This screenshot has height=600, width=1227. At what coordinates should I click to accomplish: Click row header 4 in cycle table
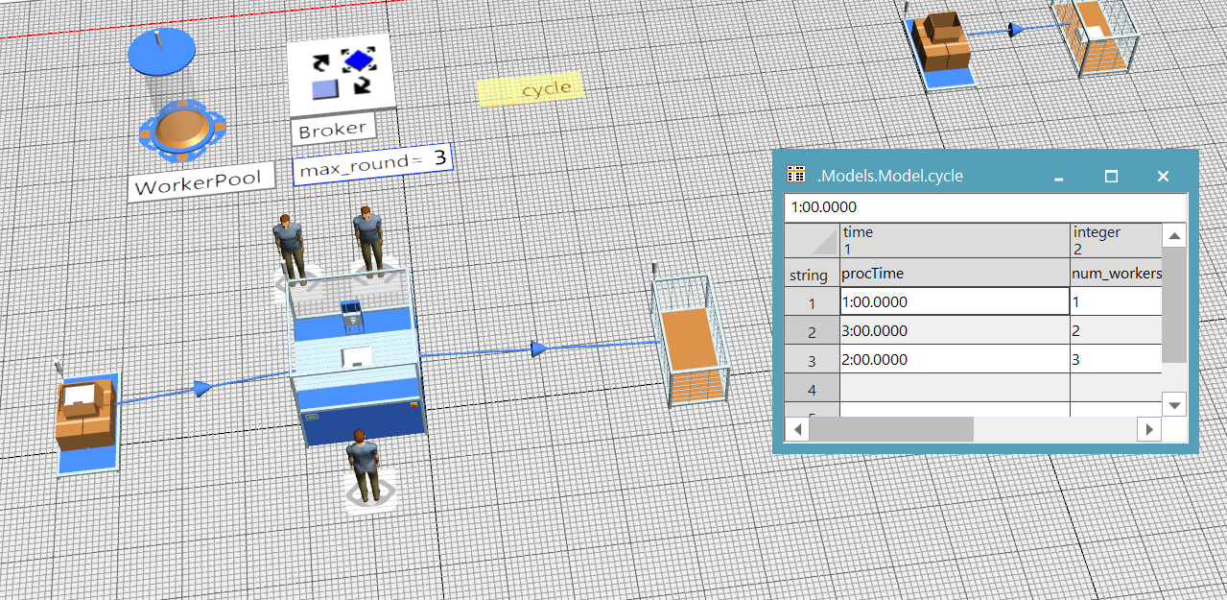click(x=812, y=389)
